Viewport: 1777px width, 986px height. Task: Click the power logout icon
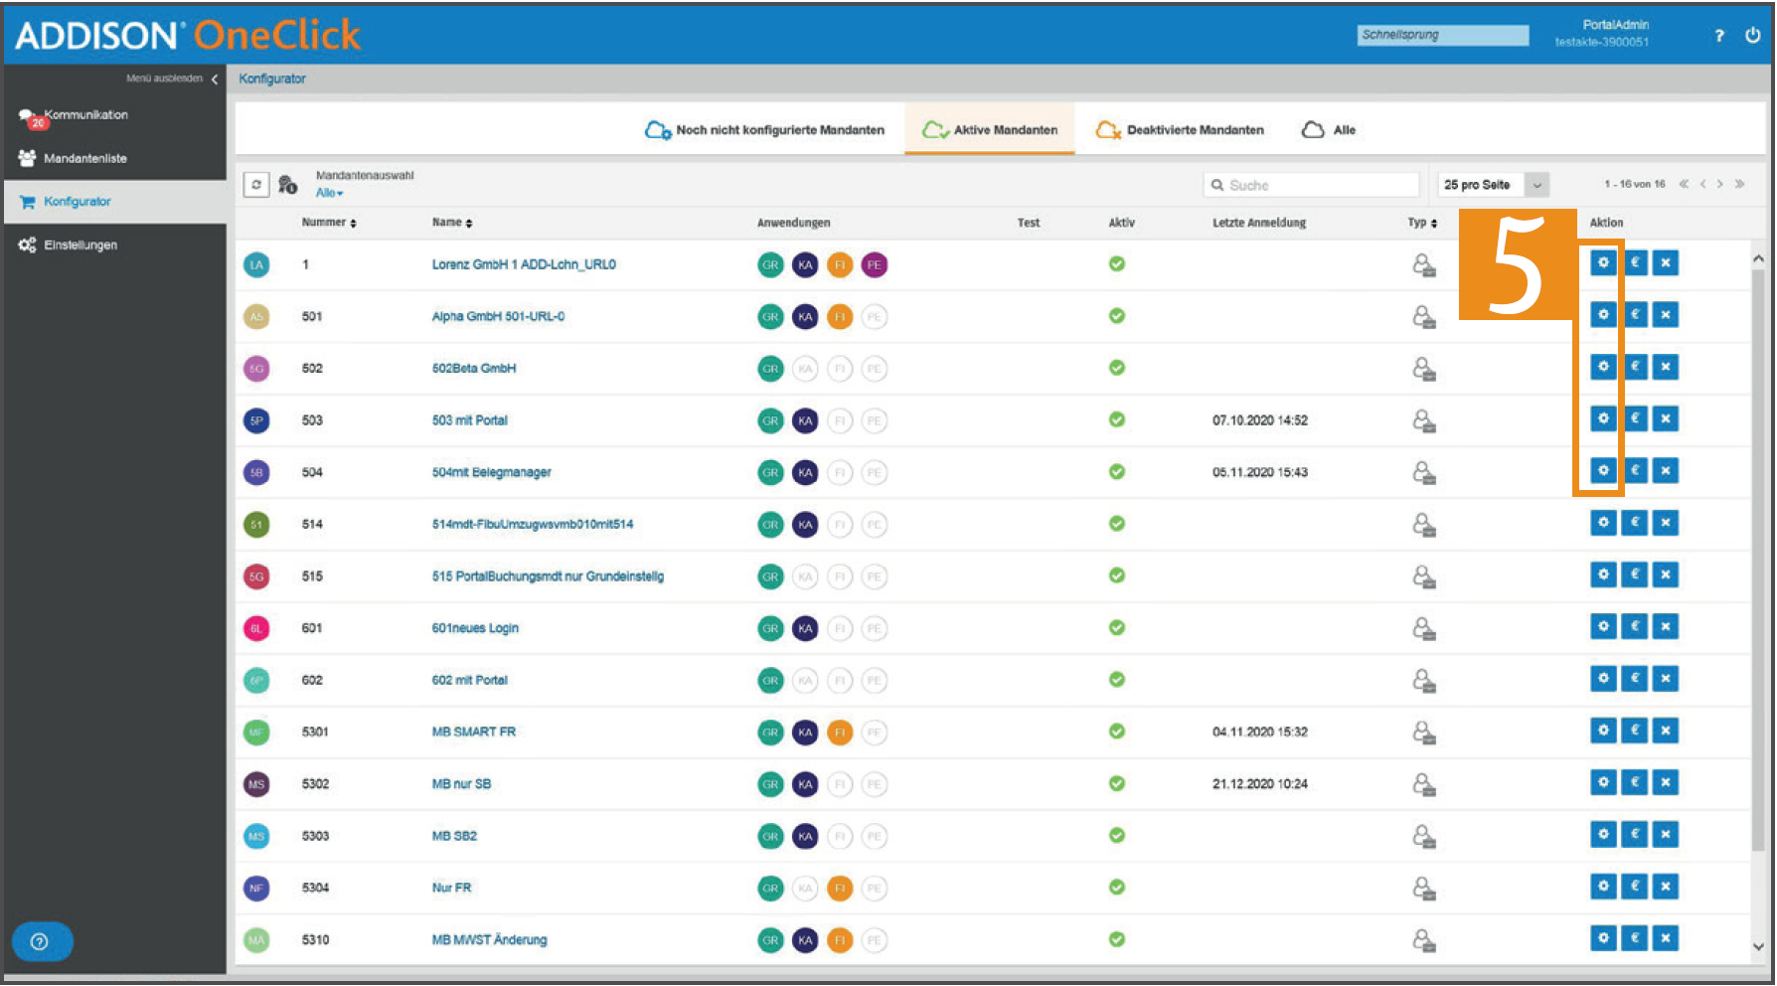[1752, 35]
